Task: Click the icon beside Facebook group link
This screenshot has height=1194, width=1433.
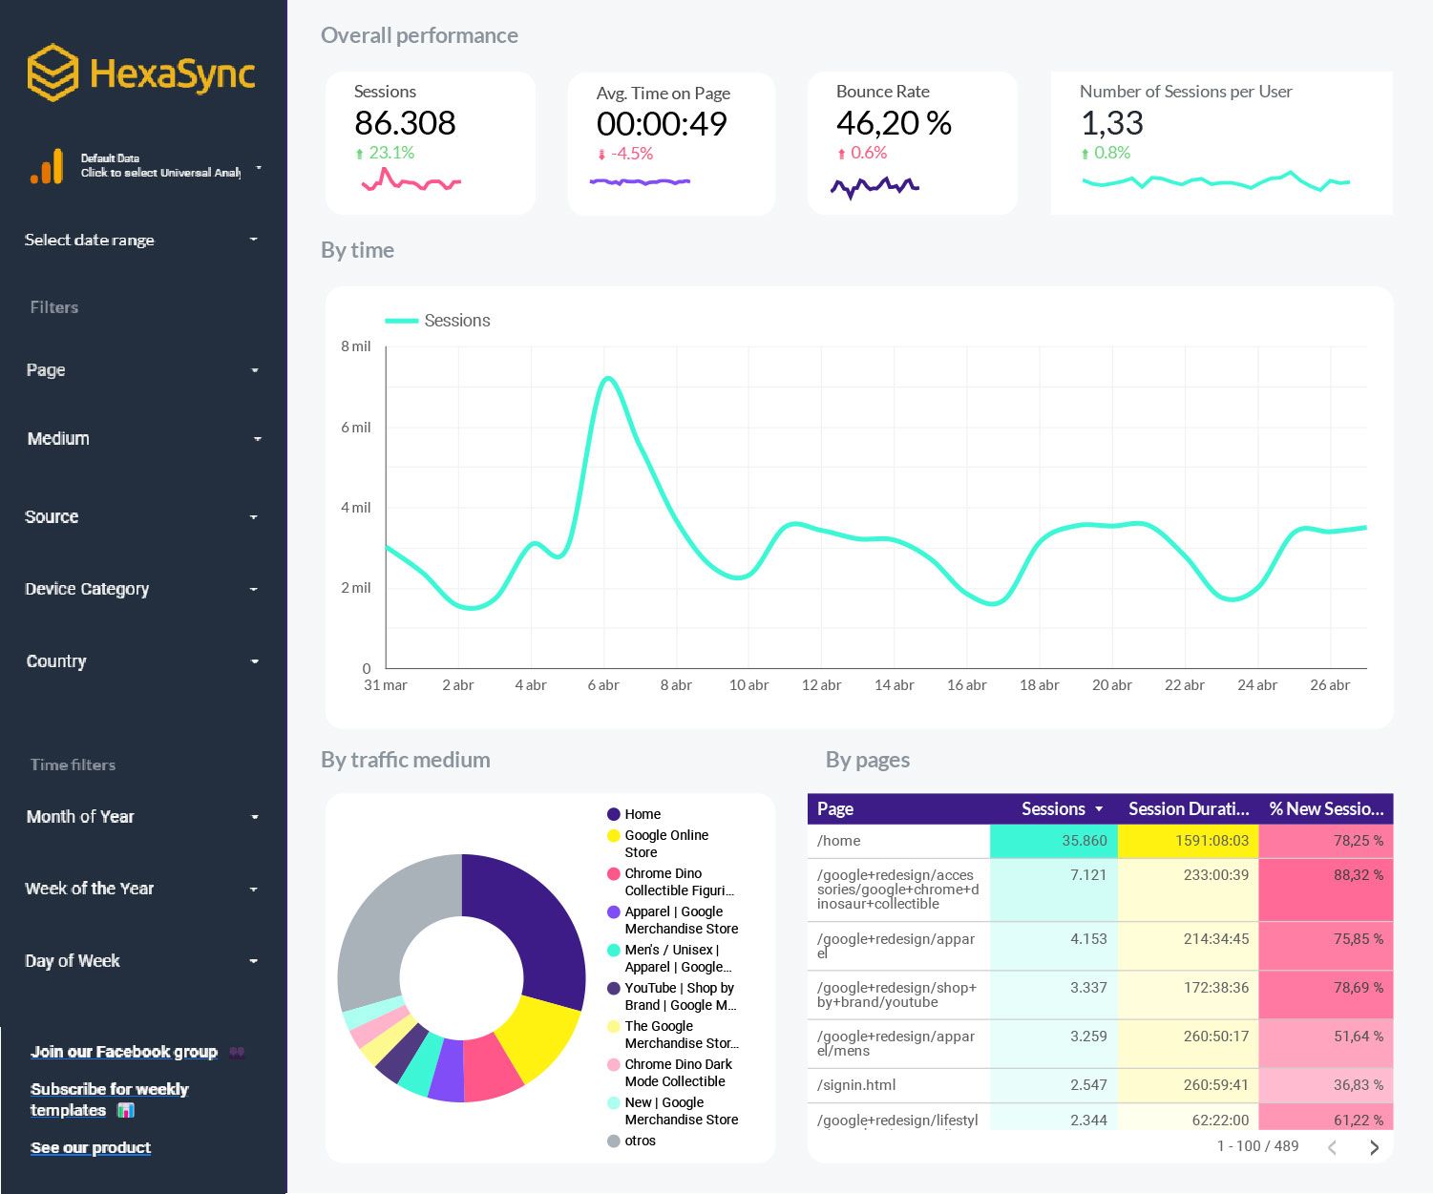Action: 237,1052
